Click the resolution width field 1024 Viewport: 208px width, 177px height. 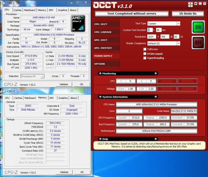tap(152, 37)
